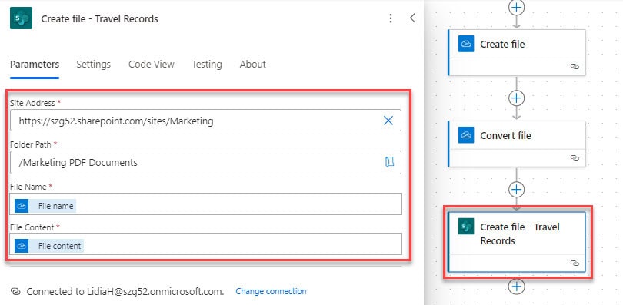
Task: Click the Site Address label
Action: pos(32,103)
